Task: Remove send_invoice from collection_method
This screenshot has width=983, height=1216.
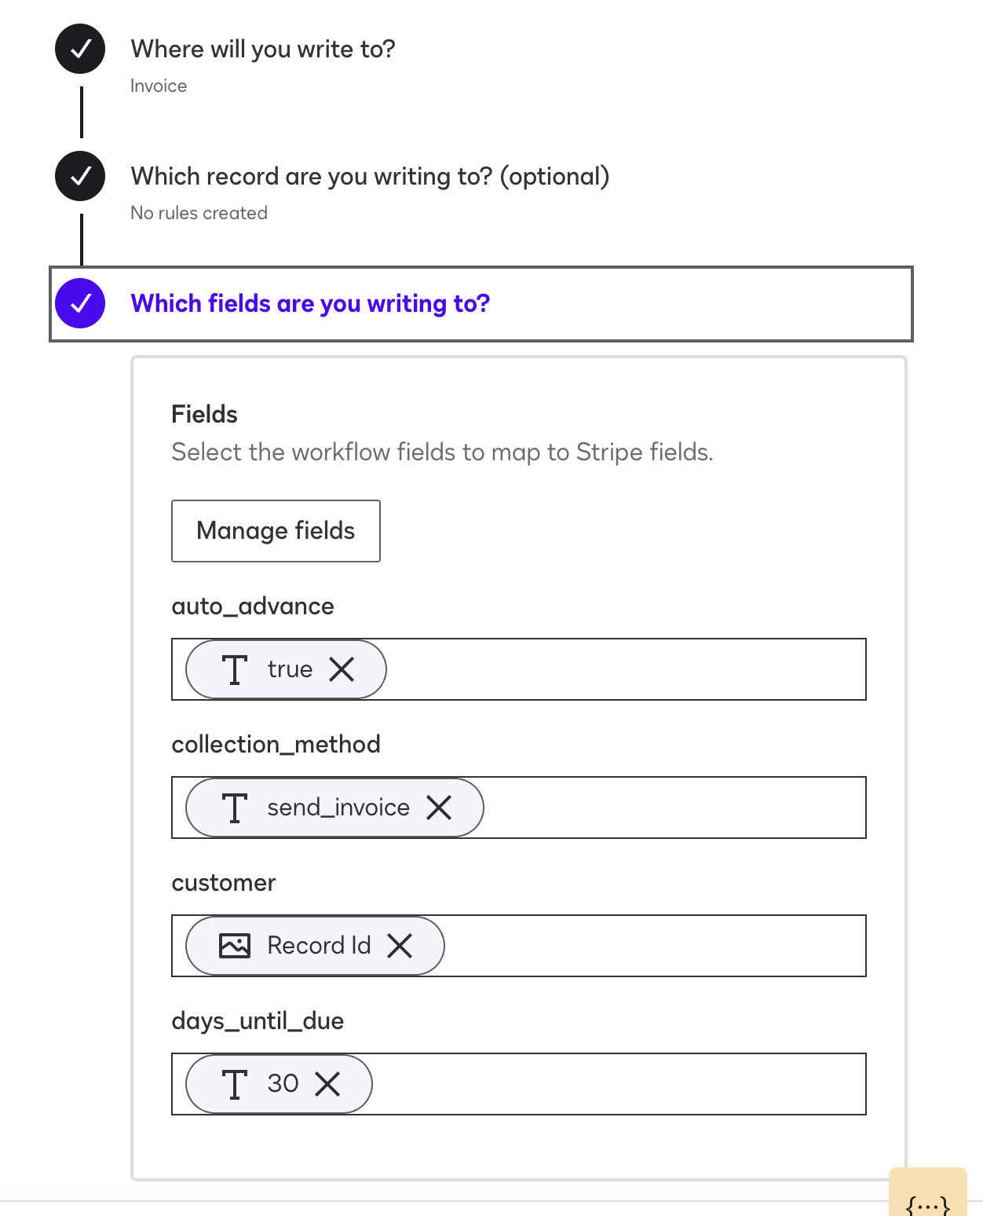Action: (x=440, y=808)
